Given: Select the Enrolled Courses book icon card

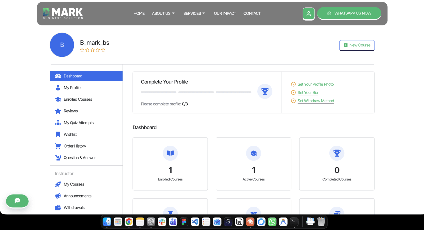Looking at the screenshot, I should pos(170,164).
